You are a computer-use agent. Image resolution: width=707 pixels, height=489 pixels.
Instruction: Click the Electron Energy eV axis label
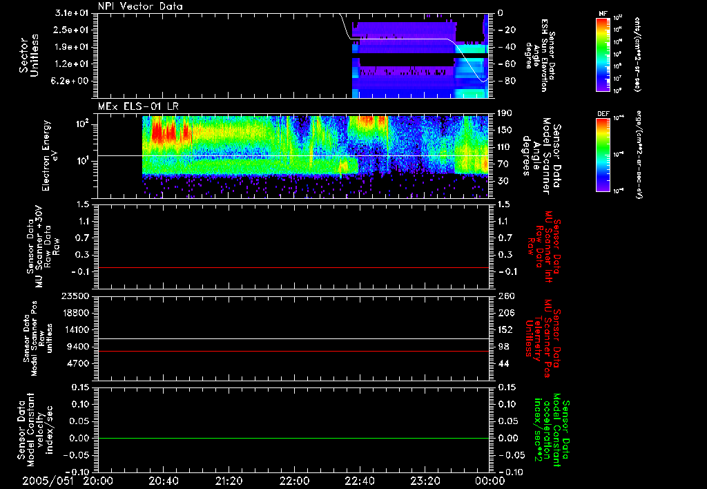click(50, 155)
